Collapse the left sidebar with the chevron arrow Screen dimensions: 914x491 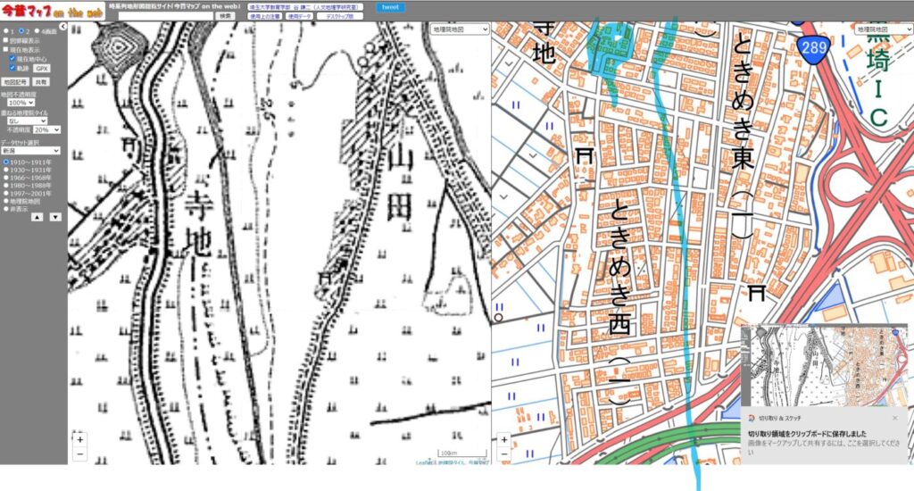coord(62,27)
